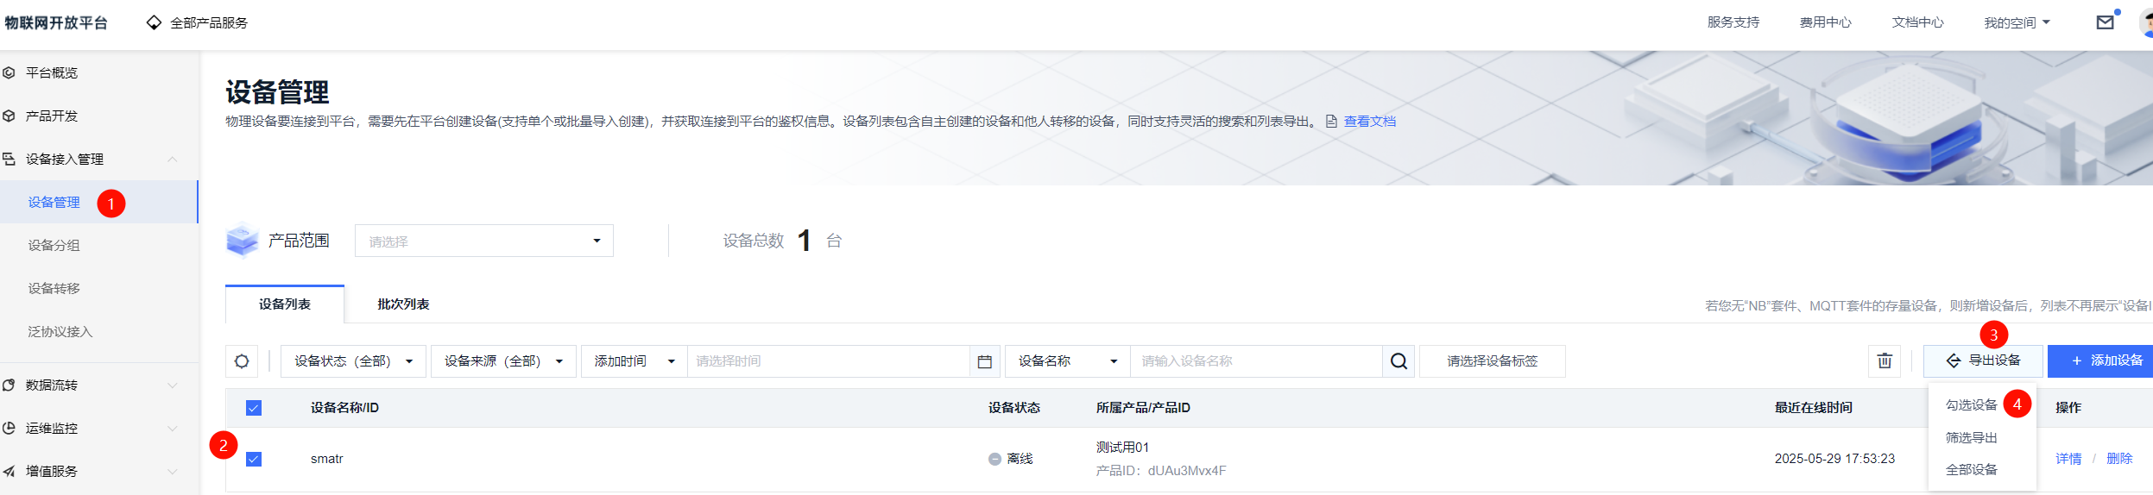Click the search magnifier icon
Image resolution: width=2153 pixels, height=495 pixels.
click(1399, 361)
